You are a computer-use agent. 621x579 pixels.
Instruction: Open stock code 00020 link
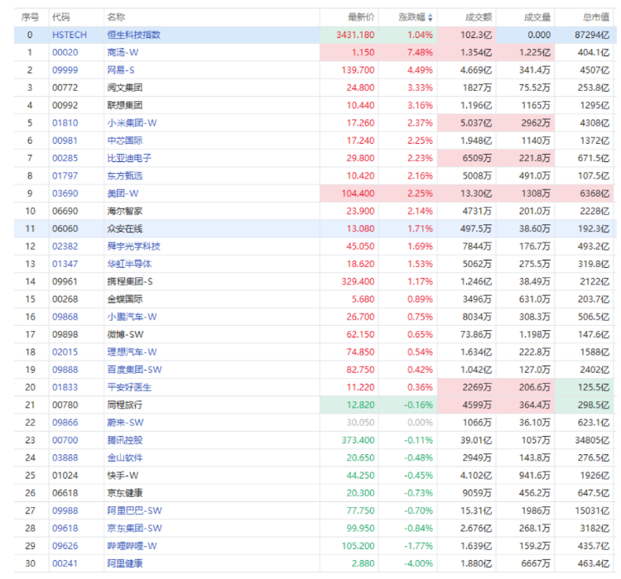tap(65, 52)
